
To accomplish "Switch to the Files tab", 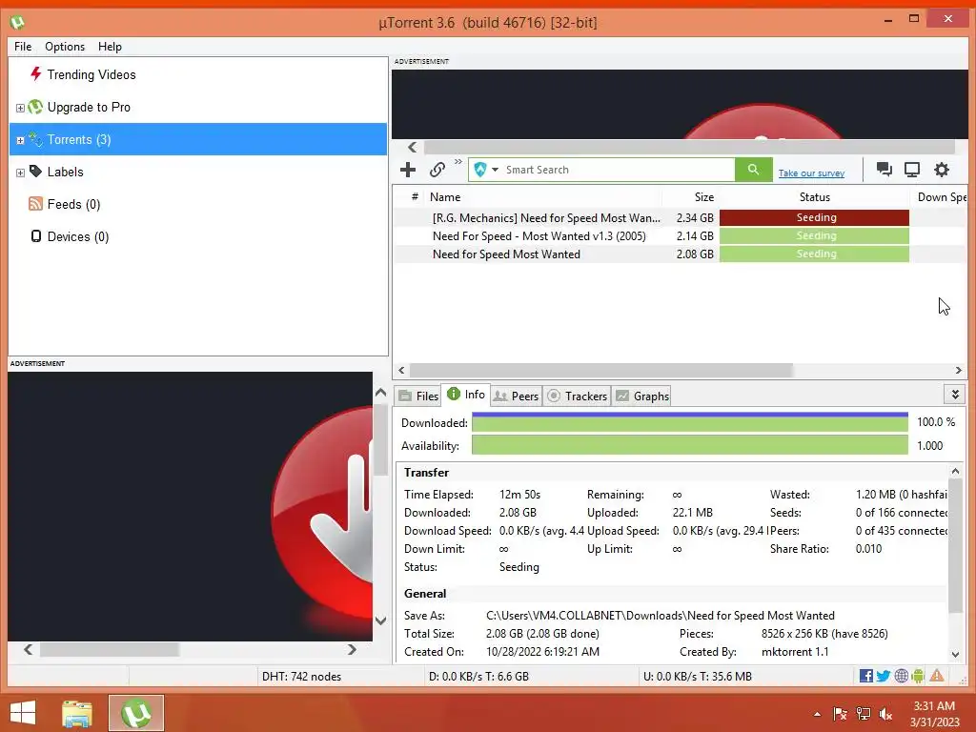I will tap(417, 396).
